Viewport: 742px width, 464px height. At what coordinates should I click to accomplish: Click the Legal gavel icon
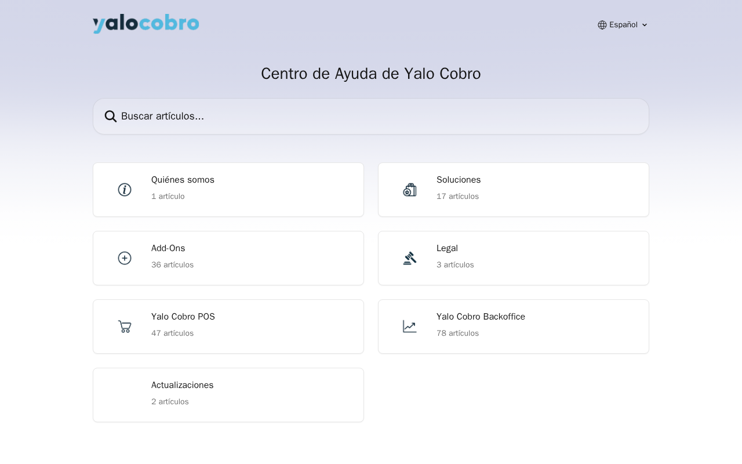(410, 258)
